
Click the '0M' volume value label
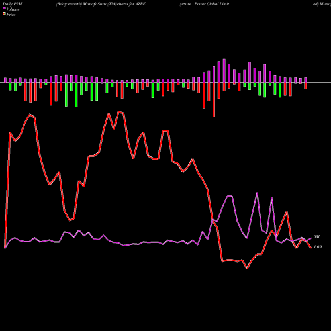point(316,237)
